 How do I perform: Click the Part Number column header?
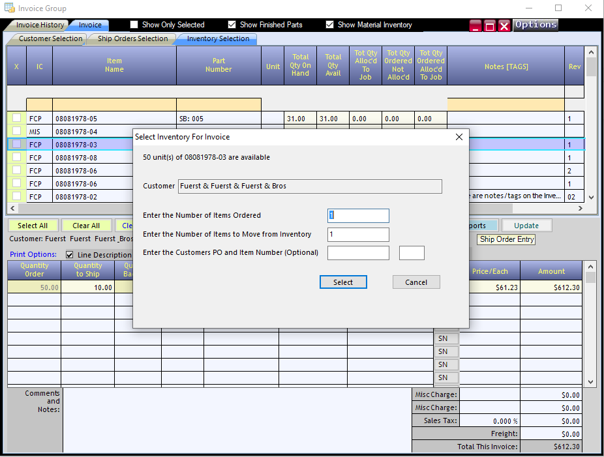(x=219, y=65)
